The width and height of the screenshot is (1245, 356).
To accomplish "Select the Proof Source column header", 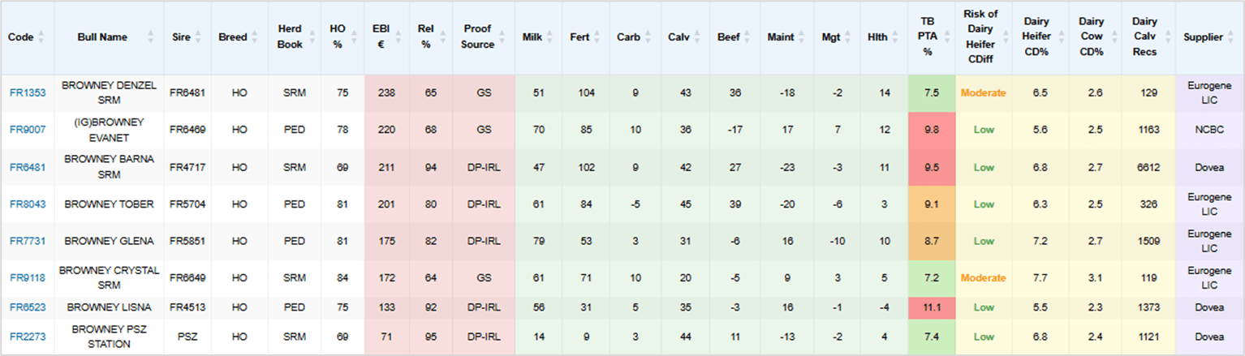I will (x=477, y=37).
